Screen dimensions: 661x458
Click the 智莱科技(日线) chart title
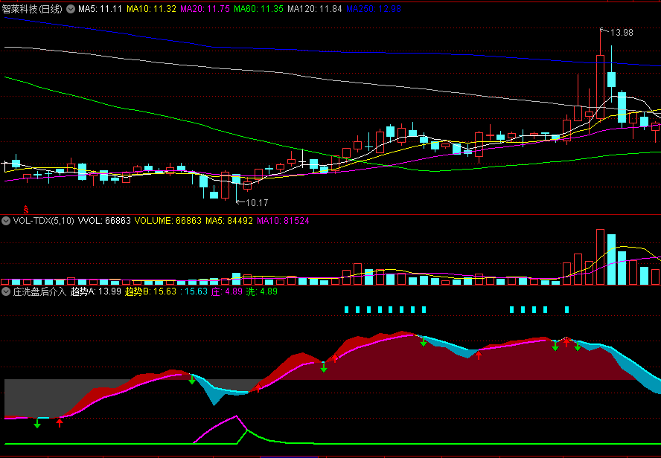coord(33,9)
